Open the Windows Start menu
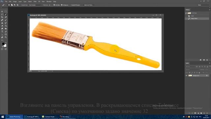The width and height of the screenshot is (211, 119). point(3,117)
